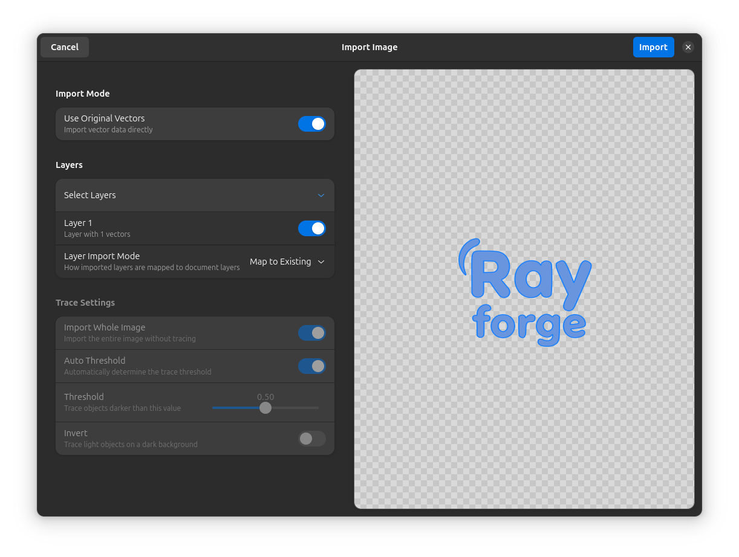Click the Layers section heading
Image resolution: width=739 pixels, height=557 pixels.
(x=69, y=164)
